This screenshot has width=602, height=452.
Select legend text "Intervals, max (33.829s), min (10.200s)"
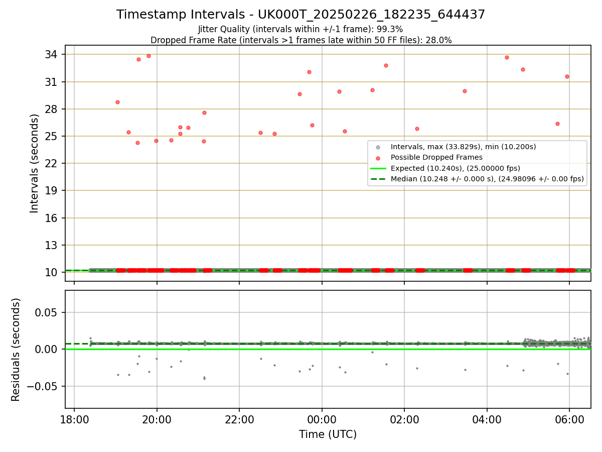(464, 147)
